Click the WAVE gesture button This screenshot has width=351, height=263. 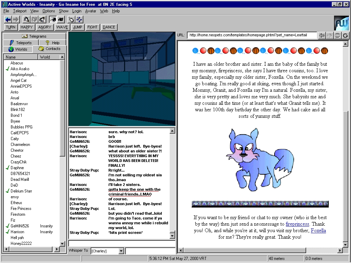[62, 27]
